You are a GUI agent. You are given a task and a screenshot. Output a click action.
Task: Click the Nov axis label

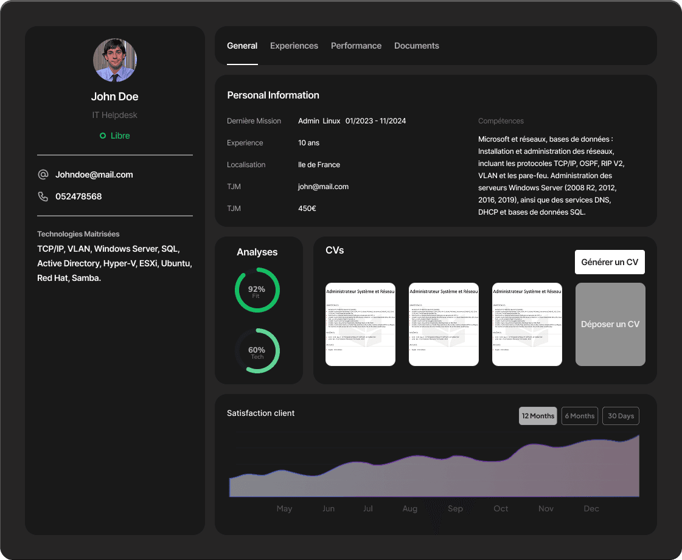pos(546,508)
